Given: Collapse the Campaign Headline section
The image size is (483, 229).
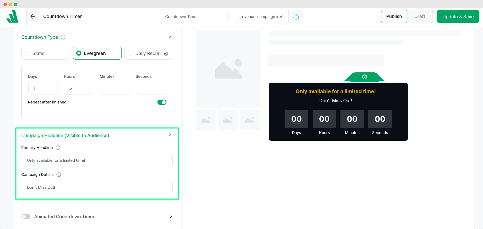Looking at the screenshot, I should [171, 135].
